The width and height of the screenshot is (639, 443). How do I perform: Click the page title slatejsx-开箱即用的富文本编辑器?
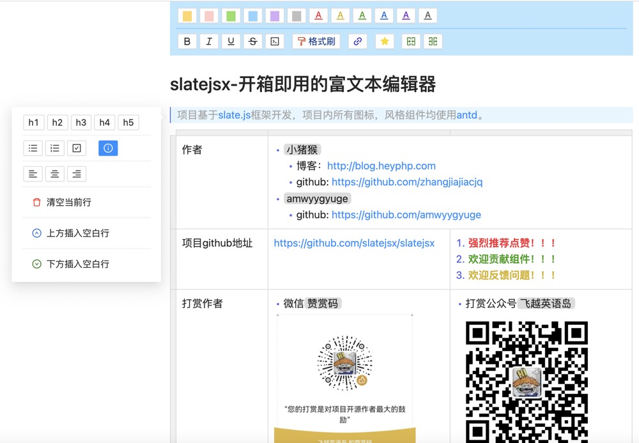(x=303, y=84)
